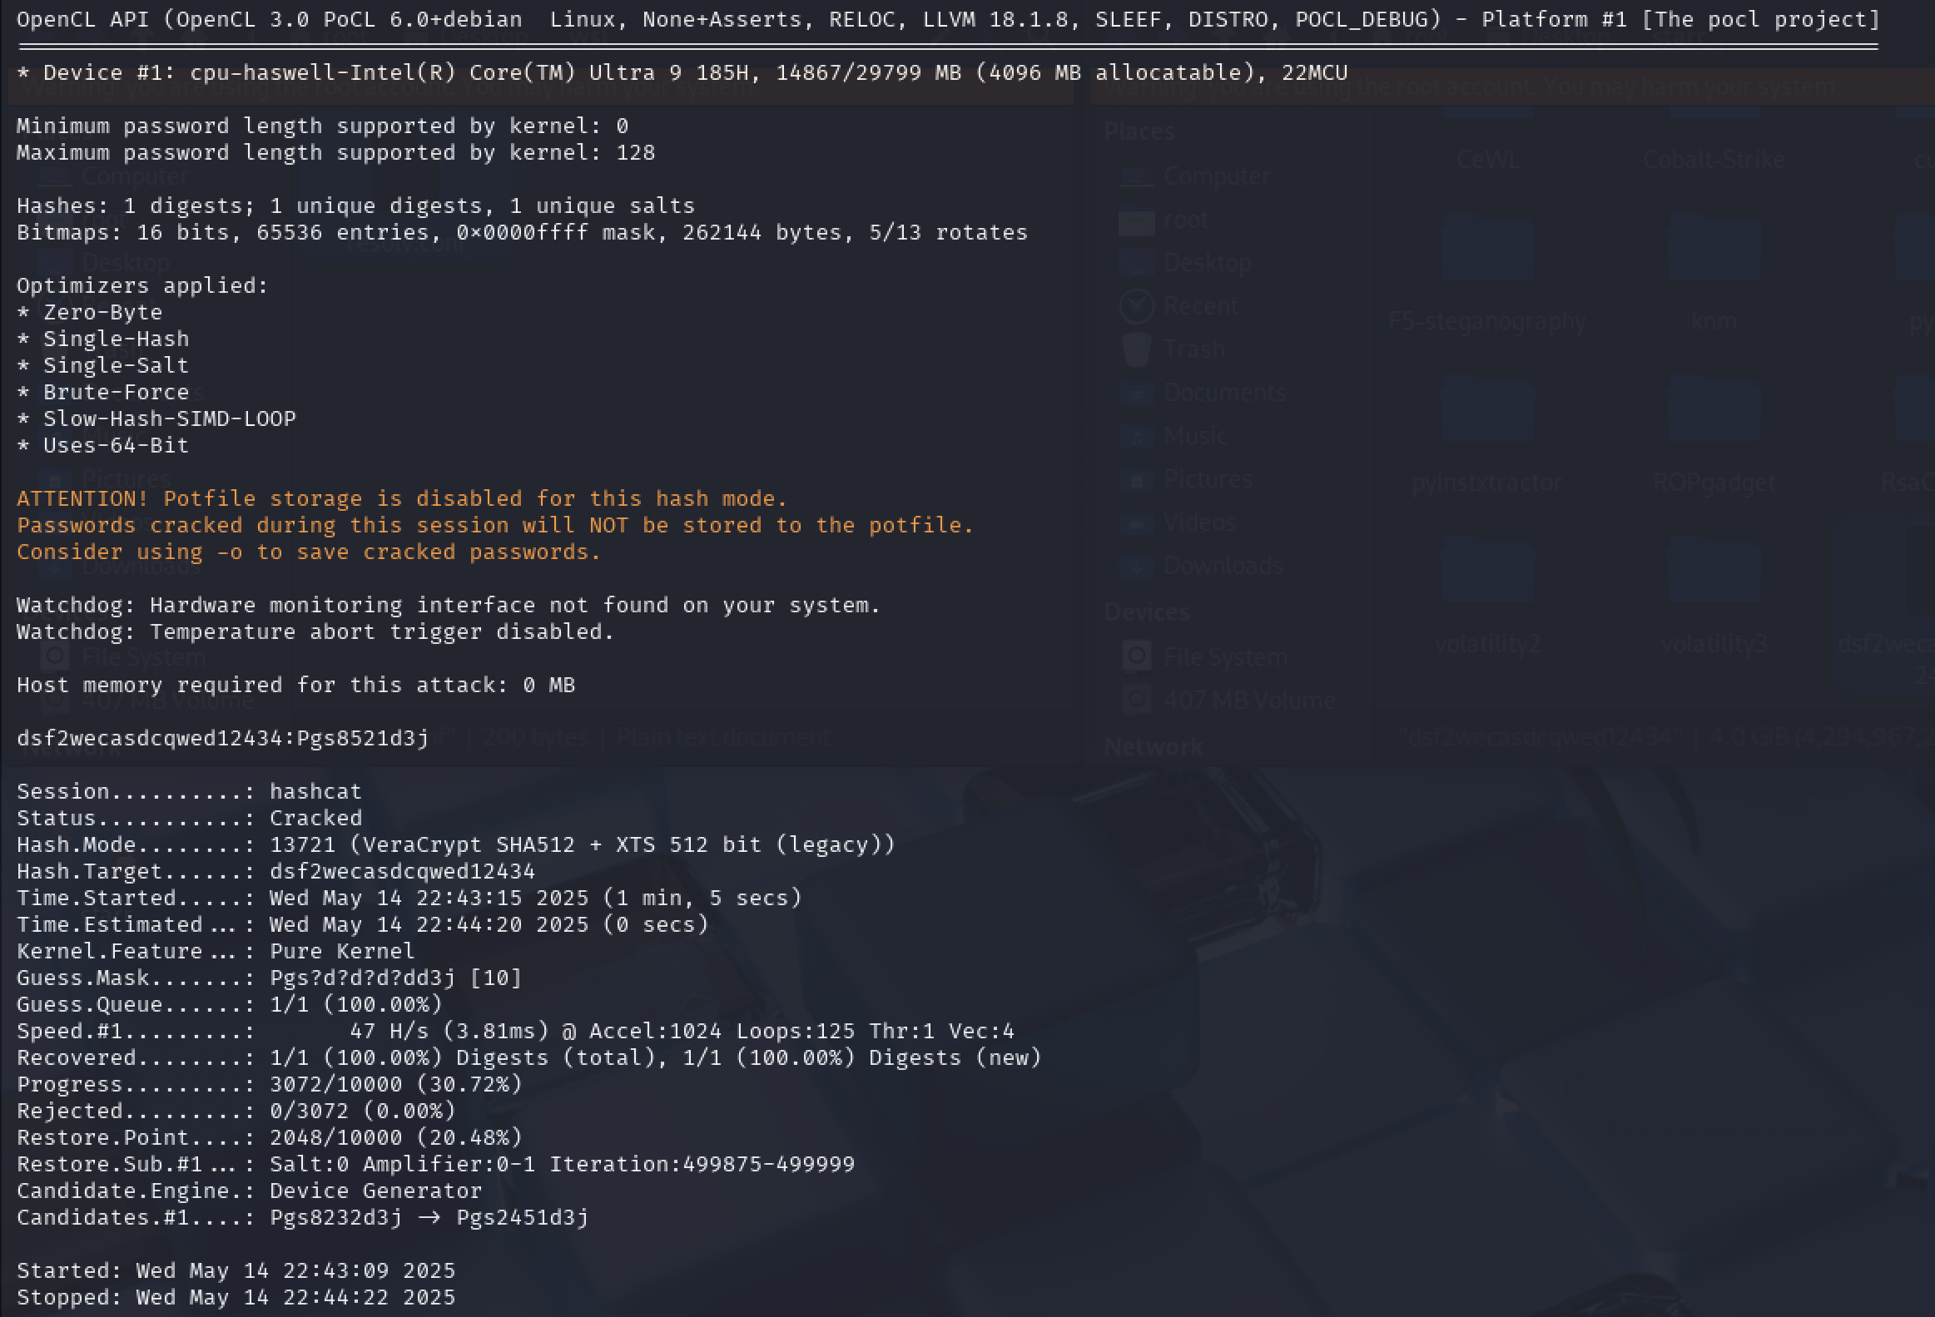The width and height of the screenshot is (1935, 1317).
Task: Click the 'Hardware monitoring interface not found' line
Action: (449, 605)
